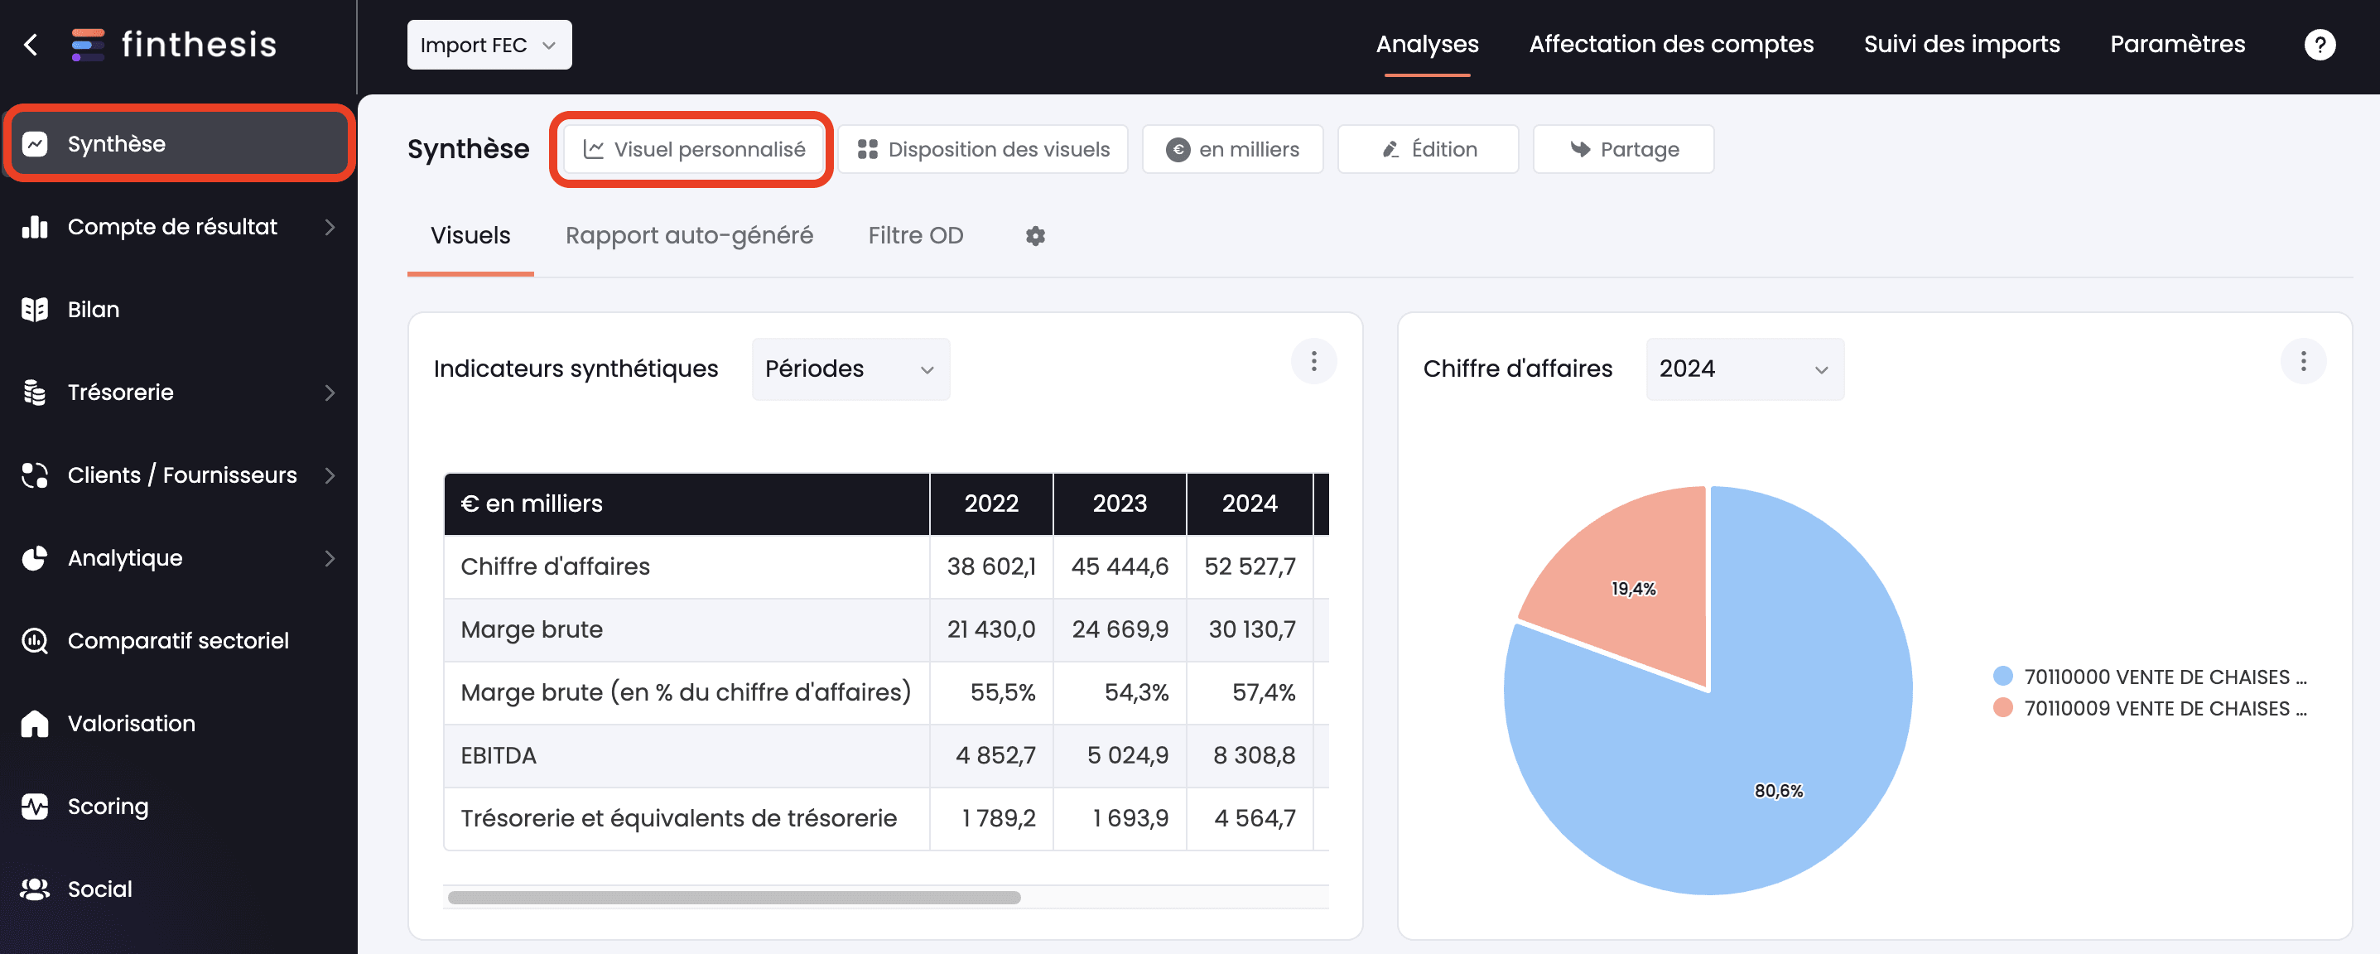Click the pencil icon in Édition
The image size is (2380, 954).
click(1390, 150)
